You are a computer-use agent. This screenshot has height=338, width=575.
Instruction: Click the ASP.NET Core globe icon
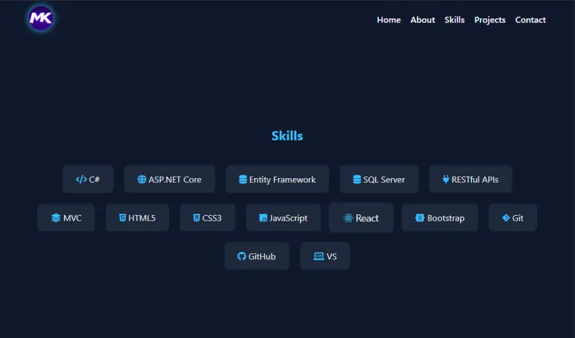coord(143,179)
